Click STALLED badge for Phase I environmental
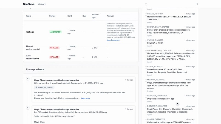 coord(54,48)
